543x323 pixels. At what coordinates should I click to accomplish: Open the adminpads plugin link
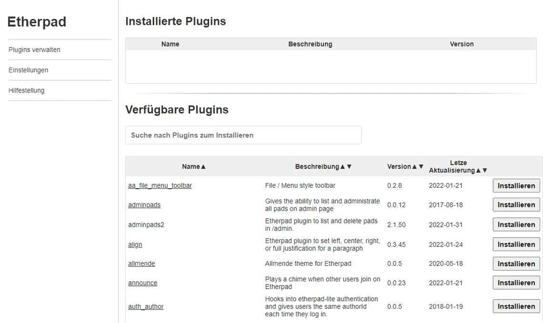(144, 204)
